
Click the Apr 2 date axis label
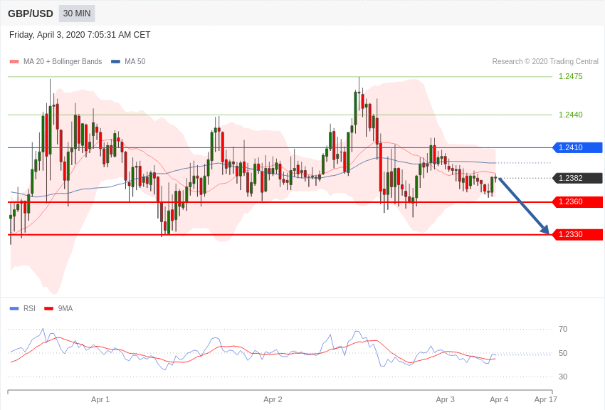pyautogui.click(x=273, y=399)
